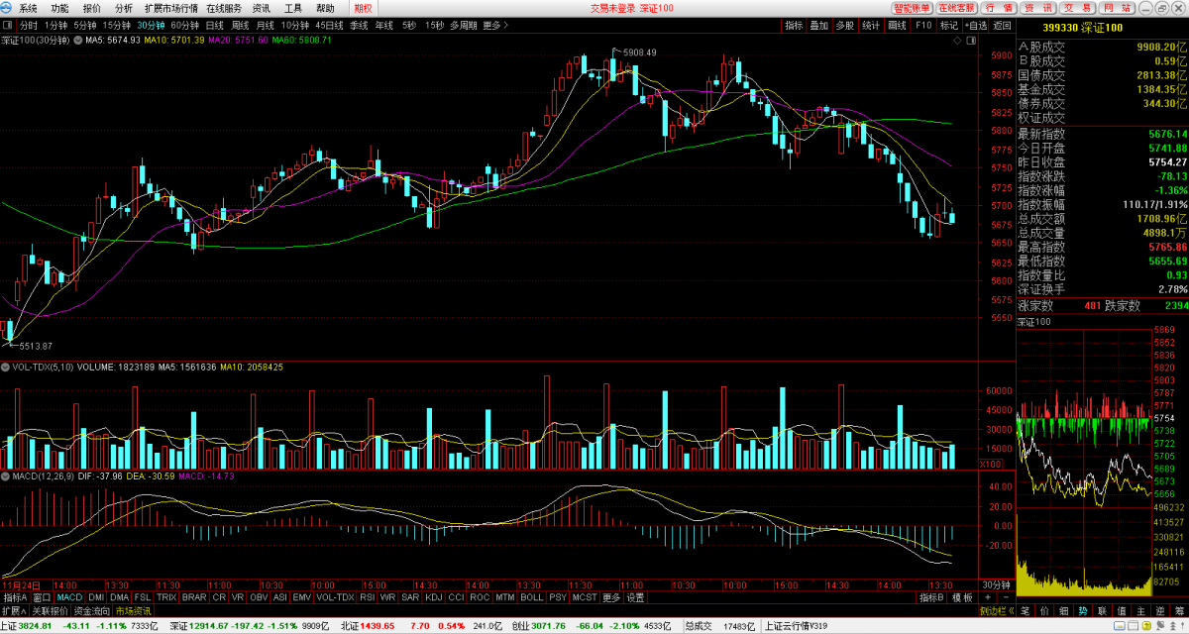Switch to the 资金流向 tab
This screenshot has height=634, width=1189.
[x=92, y=611]
